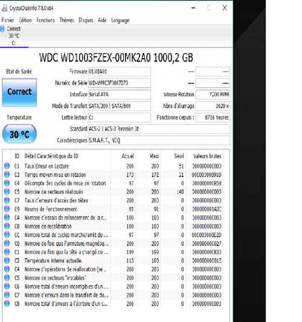
Task: Select 'Nombre de recalibration' row text
Action: pos(48,227)
